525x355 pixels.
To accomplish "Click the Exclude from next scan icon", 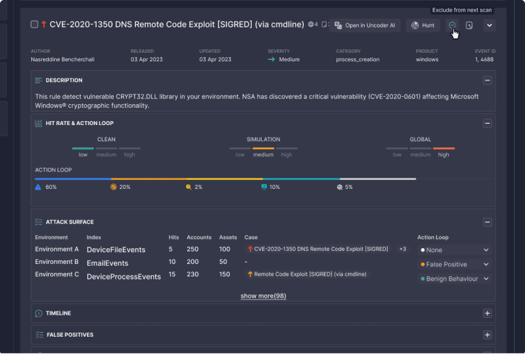I will (x=451, y=25).
